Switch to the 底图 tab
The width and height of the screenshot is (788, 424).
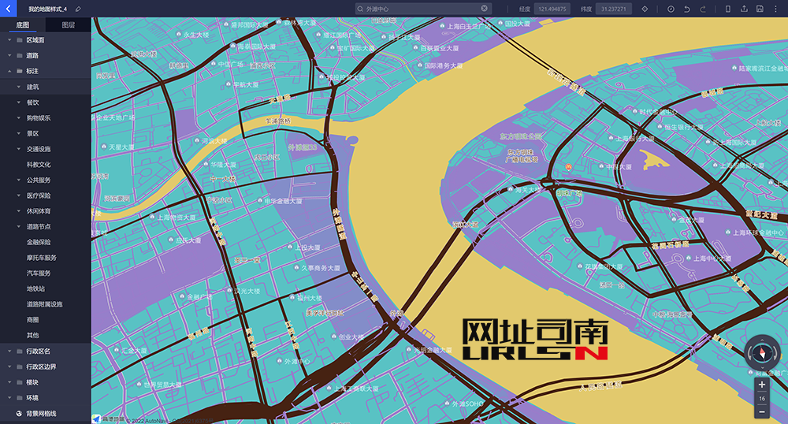coord(23,24)
